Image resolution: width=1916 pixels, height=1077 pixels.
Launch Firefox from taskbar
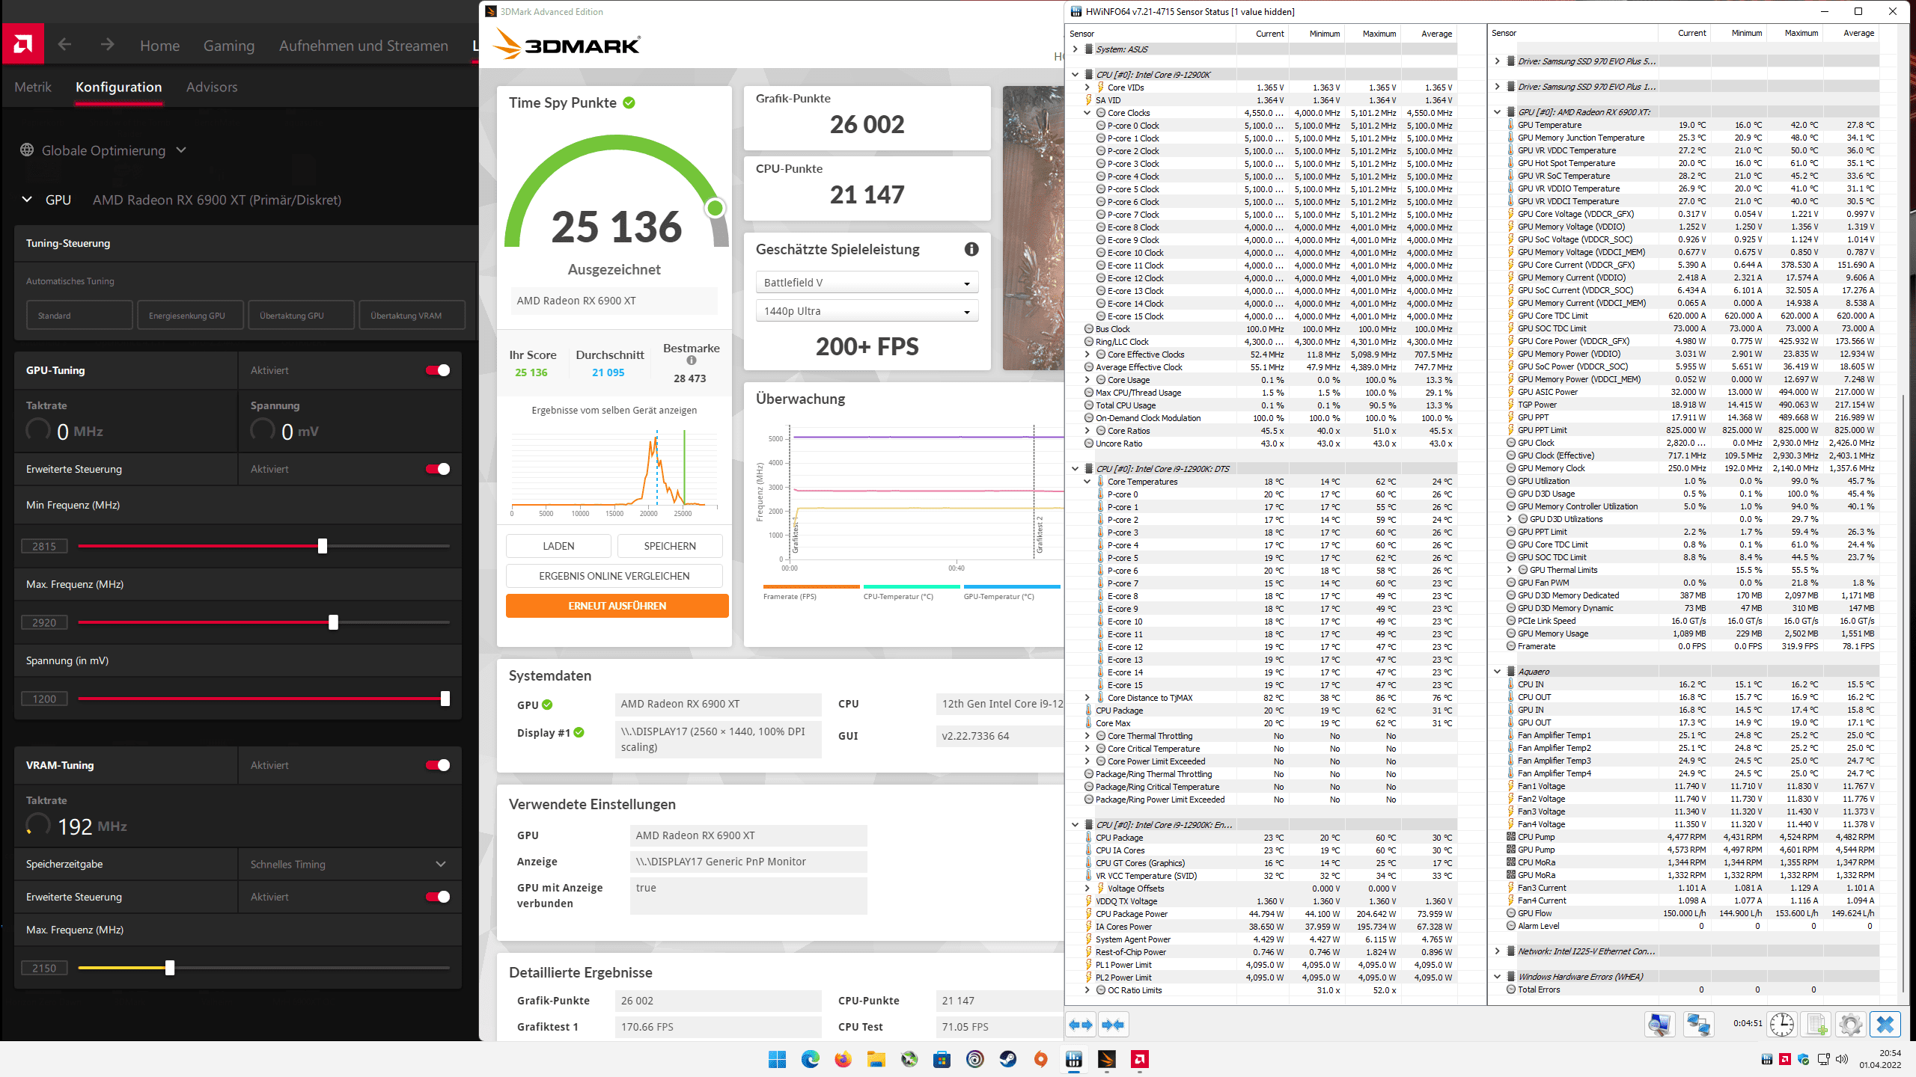coord(843,1059)
